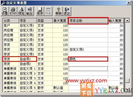
Task: Select 单据表体 自定义项 2 item cell
Action: coord(28,74)
